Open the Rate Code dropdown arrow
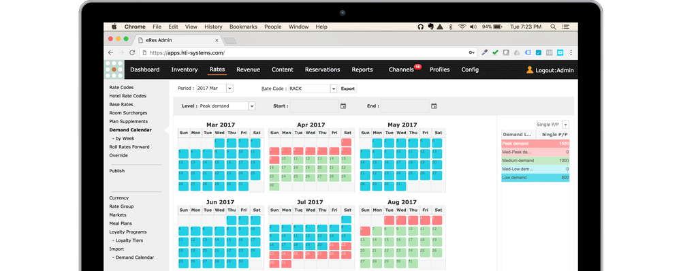 pos(334,89)
